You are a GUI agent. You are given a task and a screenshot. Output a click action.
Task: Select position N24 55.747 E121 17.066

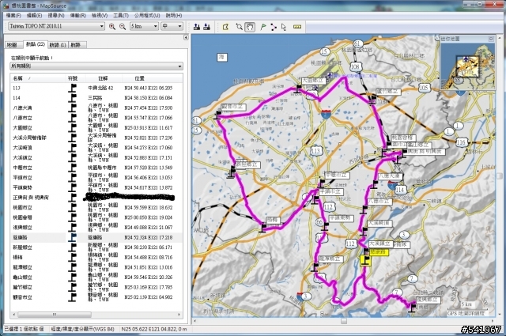coord(149,118)
